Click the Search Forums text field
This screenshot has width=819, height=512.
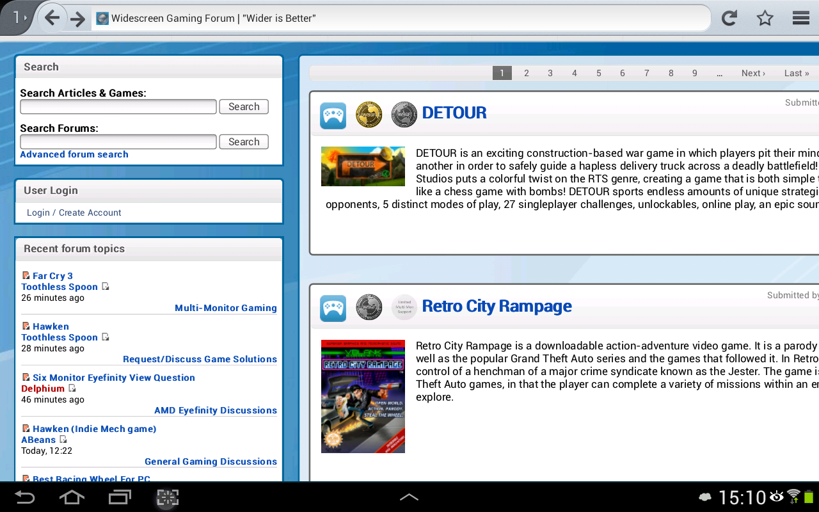click(118, 142)
